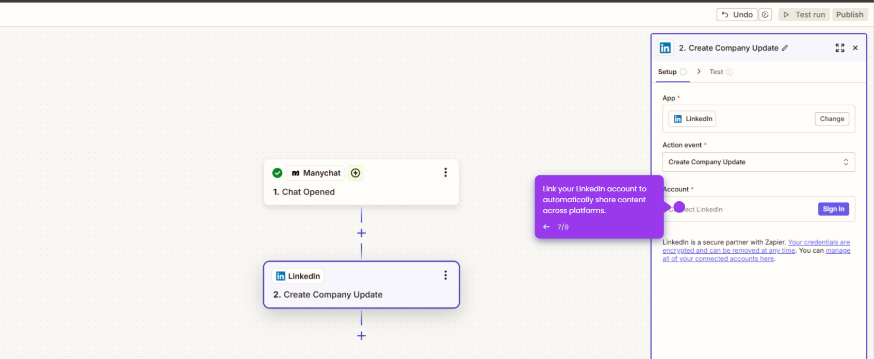This screenshot has width=874, height=359.
Task: Rename step with pencil edit icon
Action: click(785, 48)
